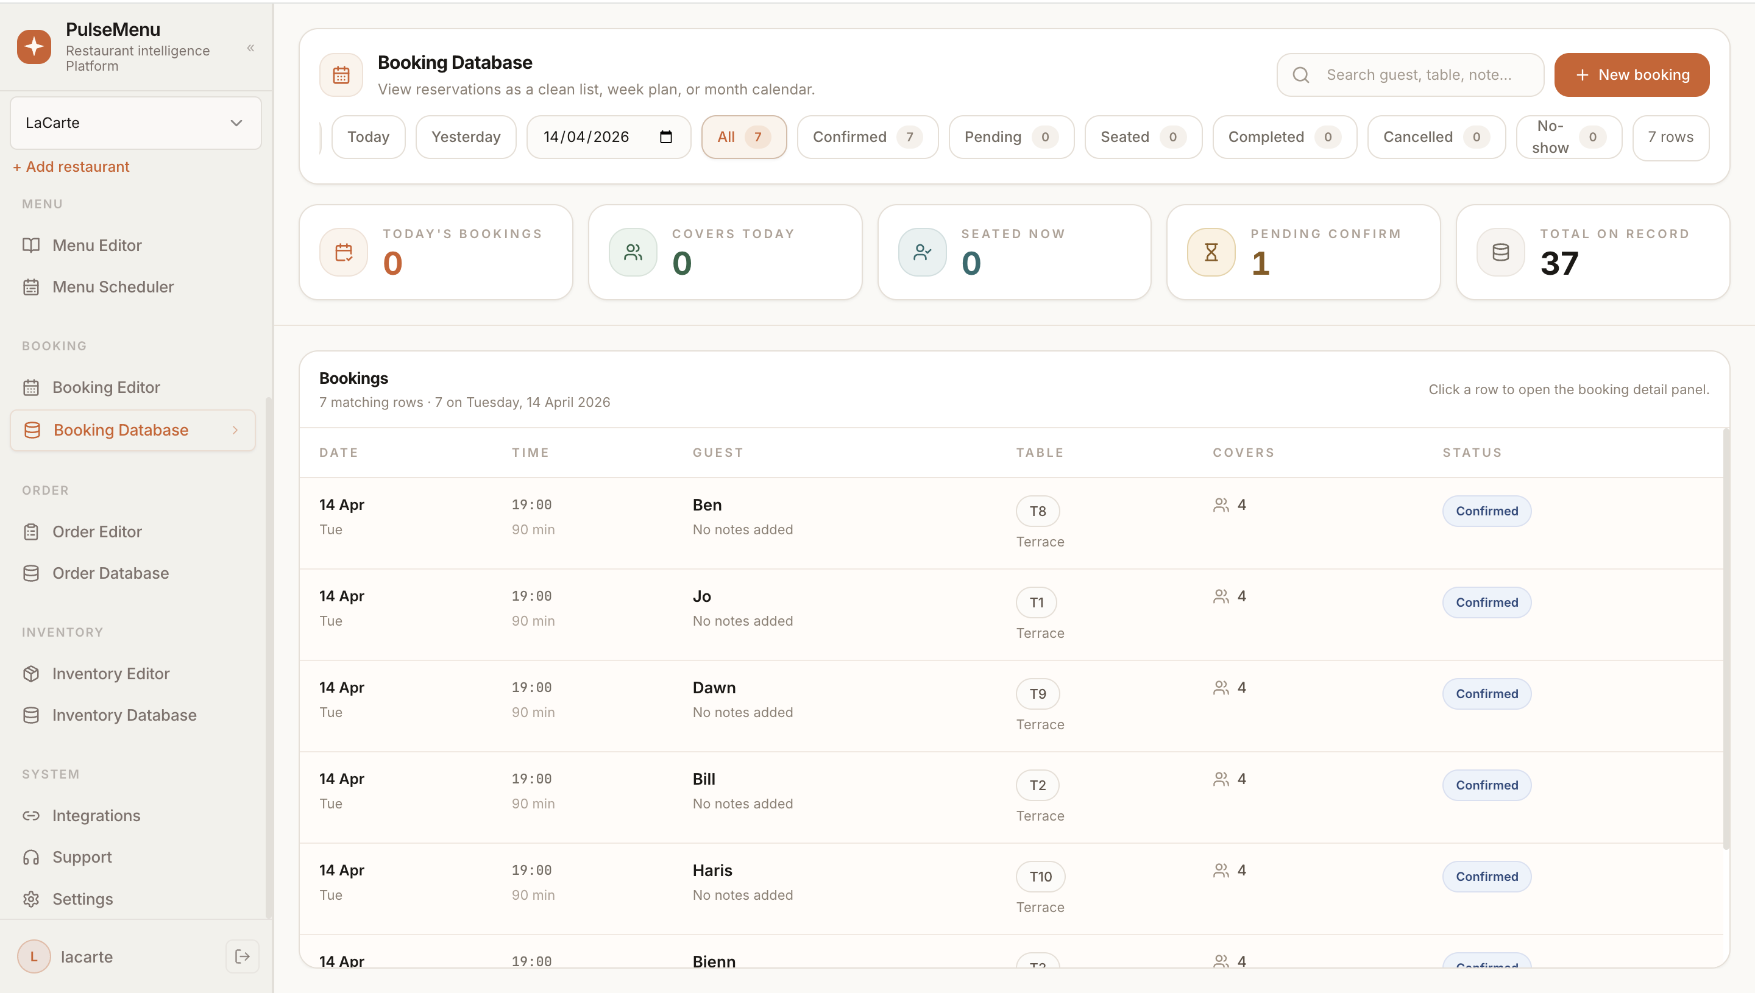
Task: Click the Pending Confirm hourglass icon
Action: click(x=1211, y=252)
